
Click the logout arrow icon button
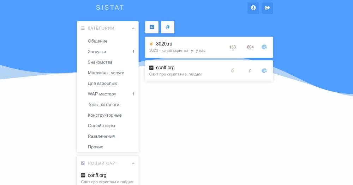267,8
